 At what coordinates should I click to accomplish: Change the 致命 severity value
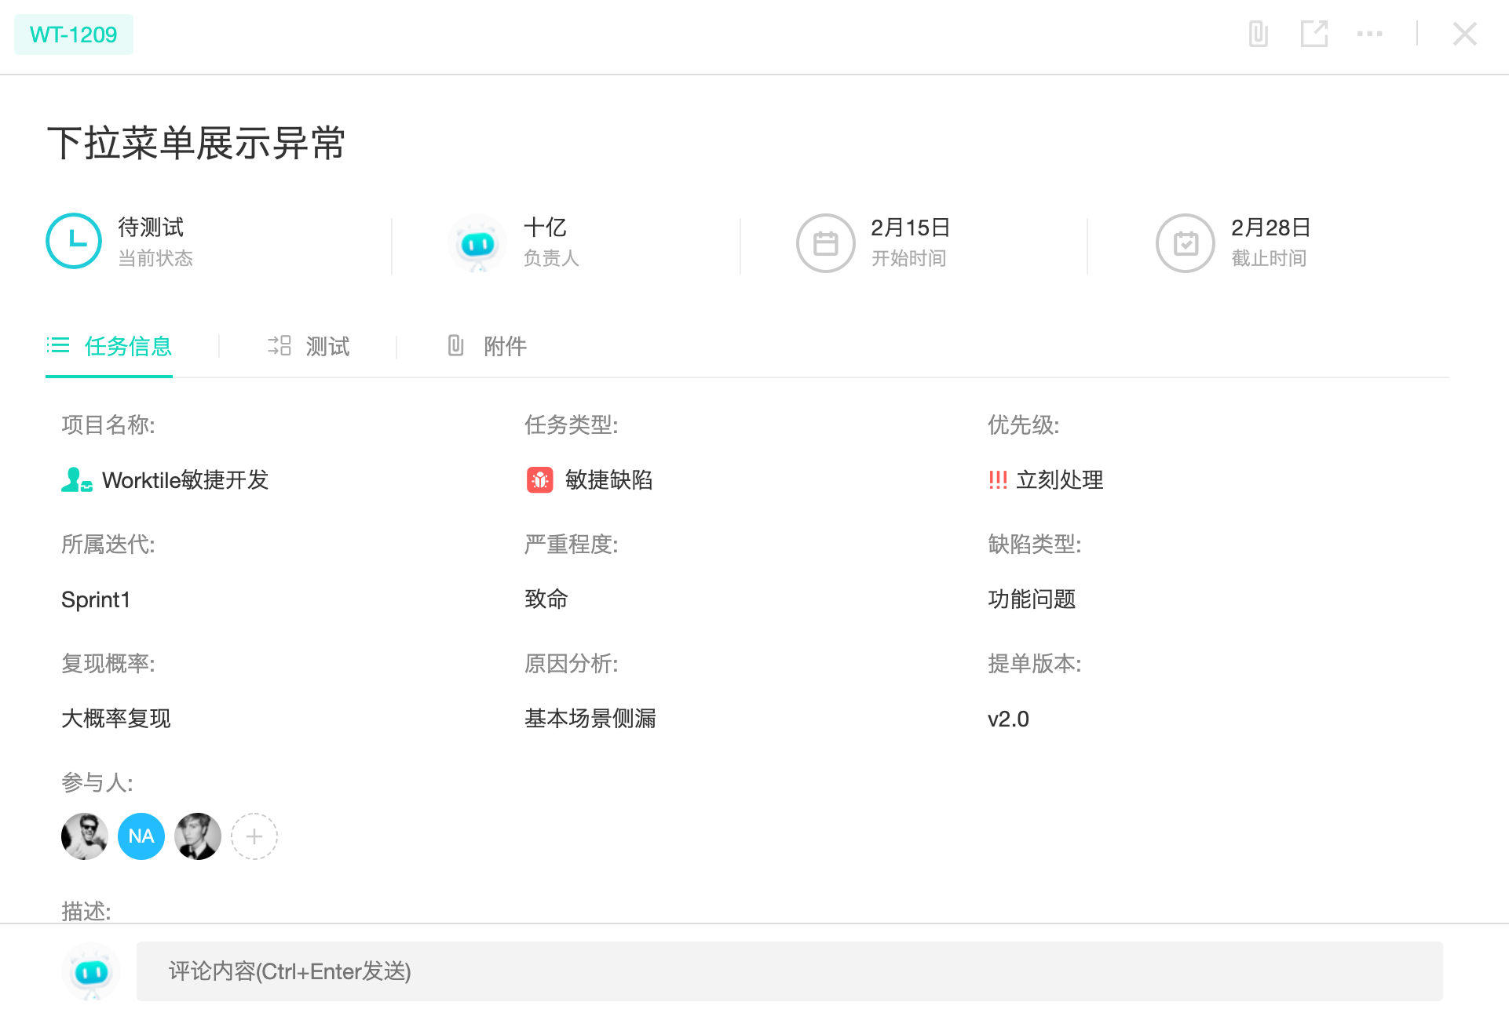point(546,599)
